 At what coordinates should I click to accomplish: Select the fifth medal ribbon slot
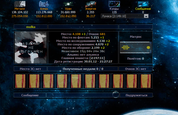[x=76, y=81]
